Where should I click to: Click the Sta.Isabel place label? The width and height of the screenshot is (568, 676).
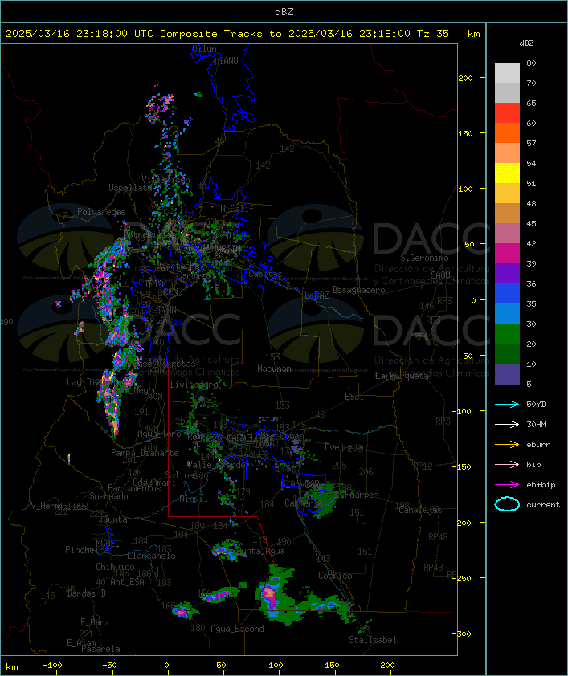373,640
